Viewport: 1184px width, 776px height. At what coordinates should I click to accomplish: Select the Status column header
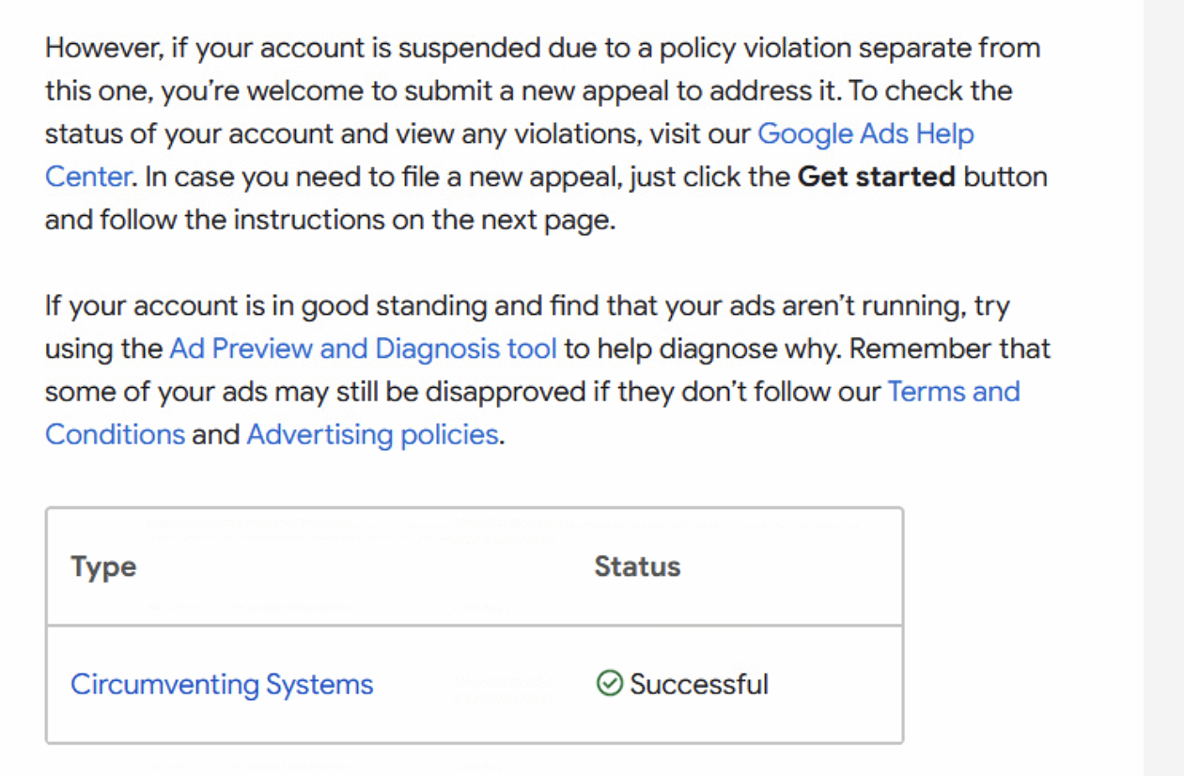pyautogui.click(x=637, y=566)
